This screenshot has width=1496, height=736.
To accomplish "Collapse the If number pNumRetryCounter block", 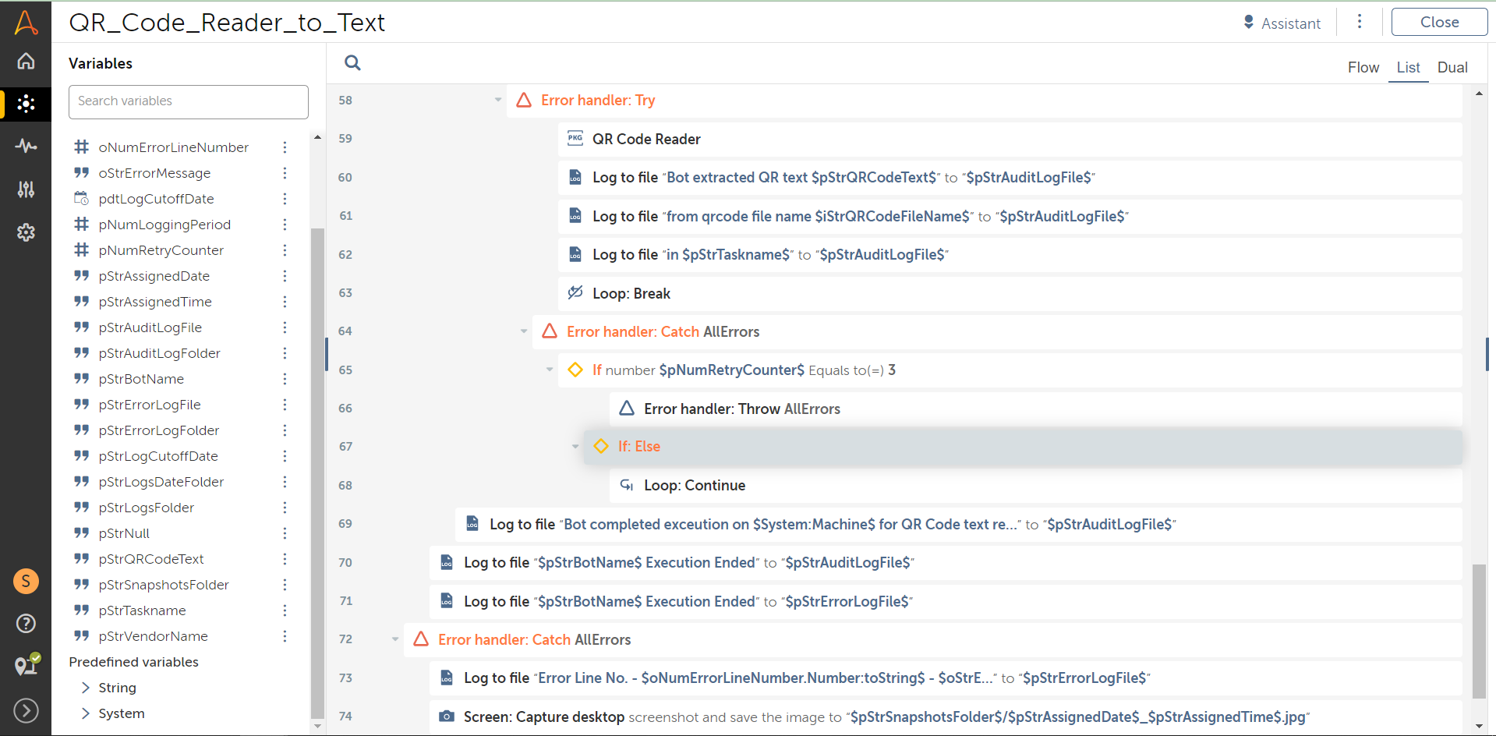I will coord(550,370).
